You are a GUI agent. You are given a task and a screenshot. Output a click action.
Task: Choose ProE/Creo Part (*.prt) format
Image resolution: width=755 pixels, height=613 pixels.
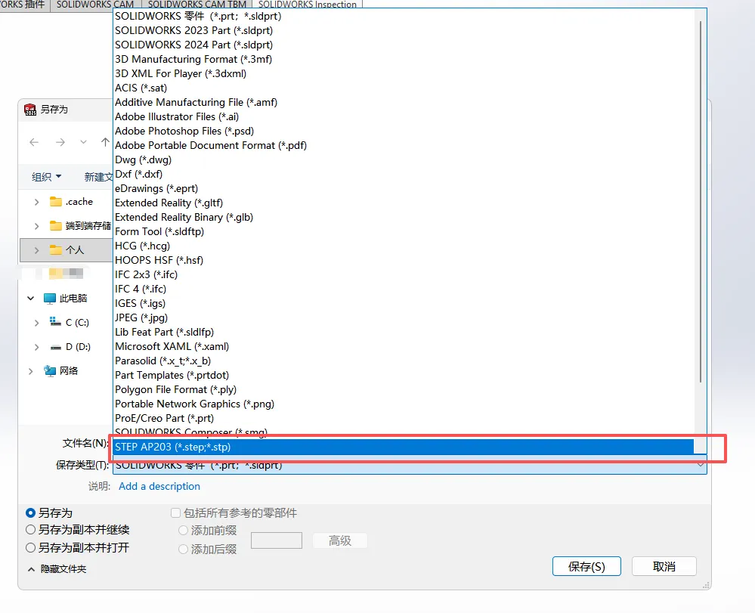(x=404, y=419)
